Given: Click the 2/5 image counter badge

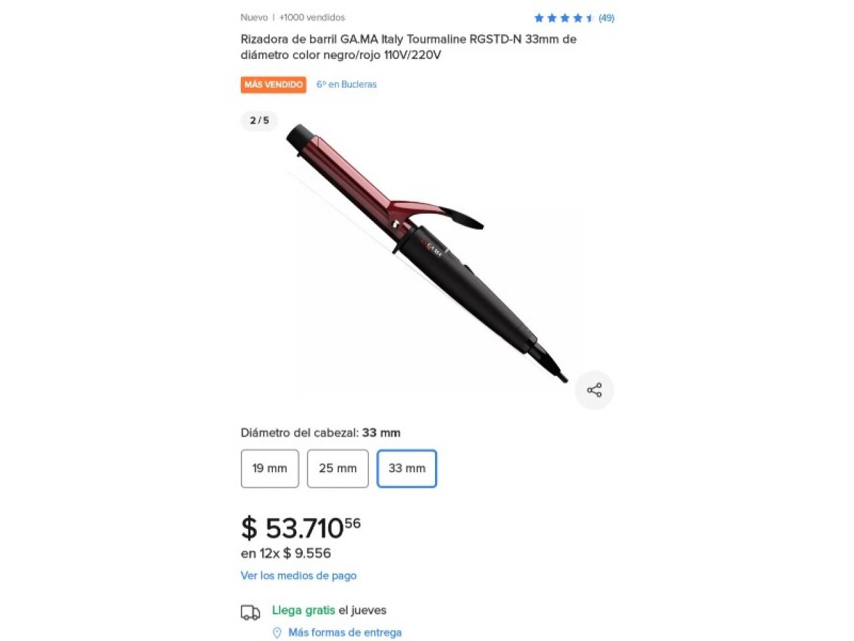Looking at the screenshot, I should pos(260,120).
